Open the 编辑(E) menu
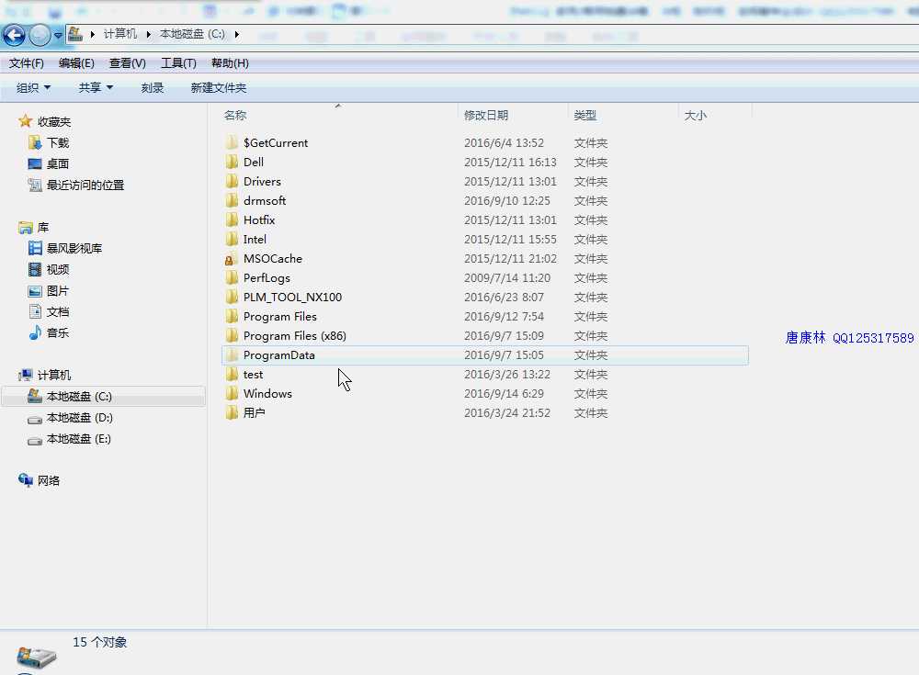The height and width of the screenshot is (675, 919). click(x=76, y=63)
